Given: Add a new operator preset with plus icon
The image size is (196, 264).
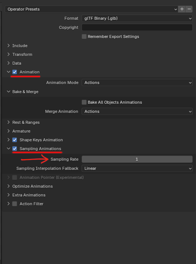Looking at the screenshot, I should point(182,9).
